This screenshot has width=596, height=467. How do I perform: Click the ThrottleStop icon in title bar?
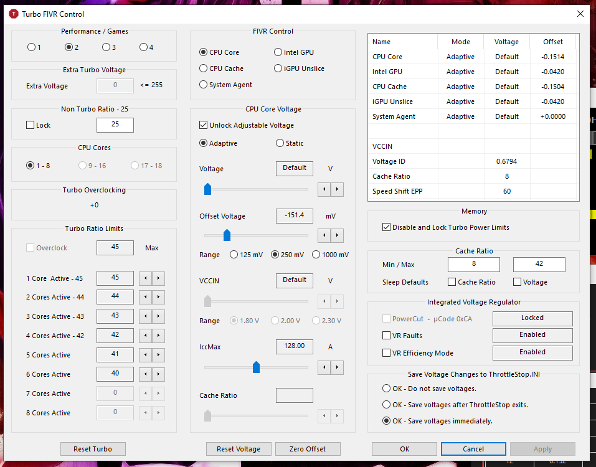[x=13, y=14]
